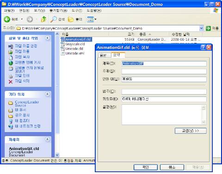Click the sidebar scroll down arrow
The height and width of the screenshot is (174, 222).
57,155
